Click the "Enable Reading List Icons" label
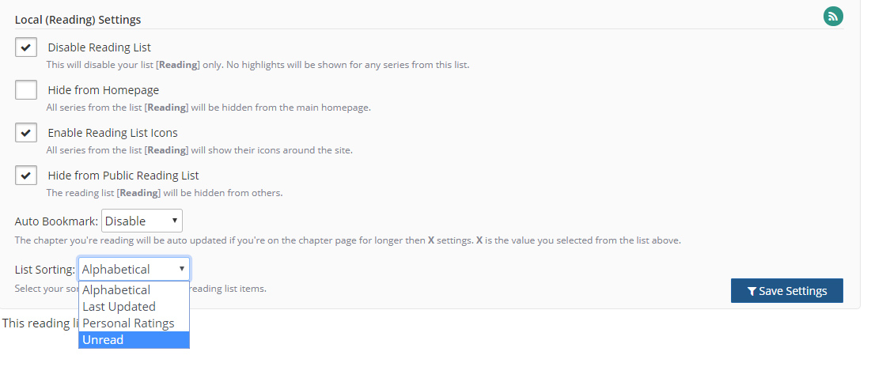Image resolution: width=871 pixels, height=378 pixels. tap(112, 133)
